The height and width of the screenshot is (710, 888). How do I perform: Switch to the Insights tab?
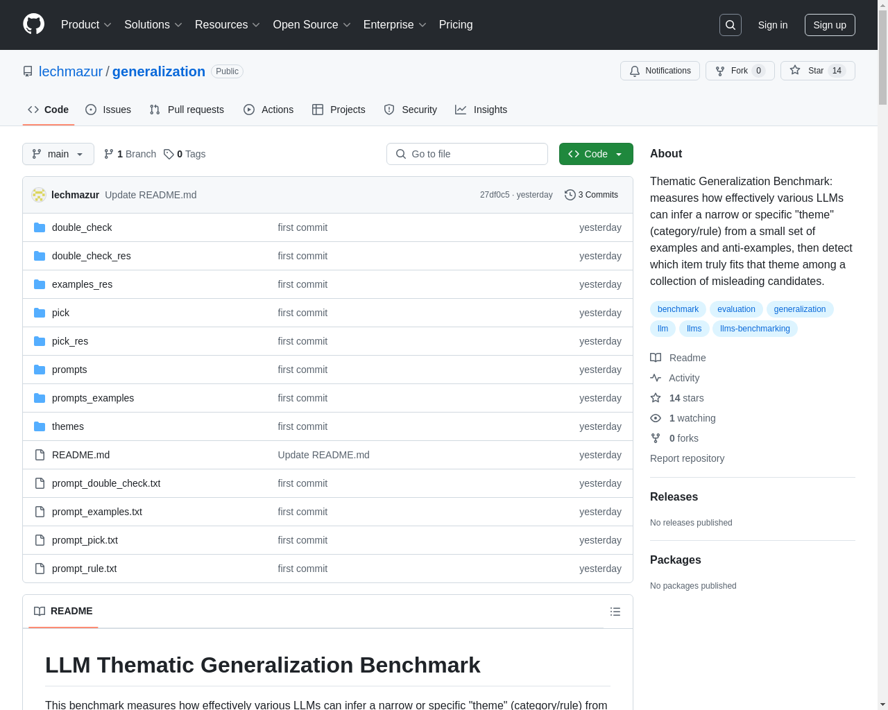481,110
